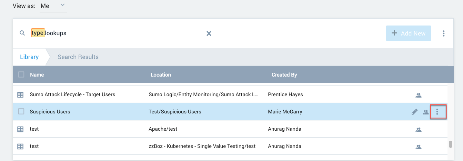Sort the list by Name column

[37, 75]
